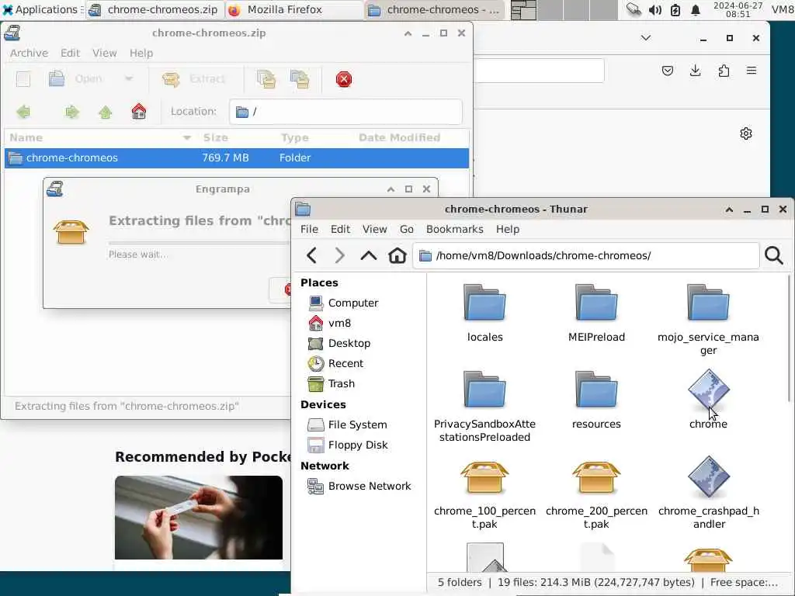The height and width of the screenshot is (596, 795).
Task: Click Engrampa add folder icon
Action: (x=300, y=79)
